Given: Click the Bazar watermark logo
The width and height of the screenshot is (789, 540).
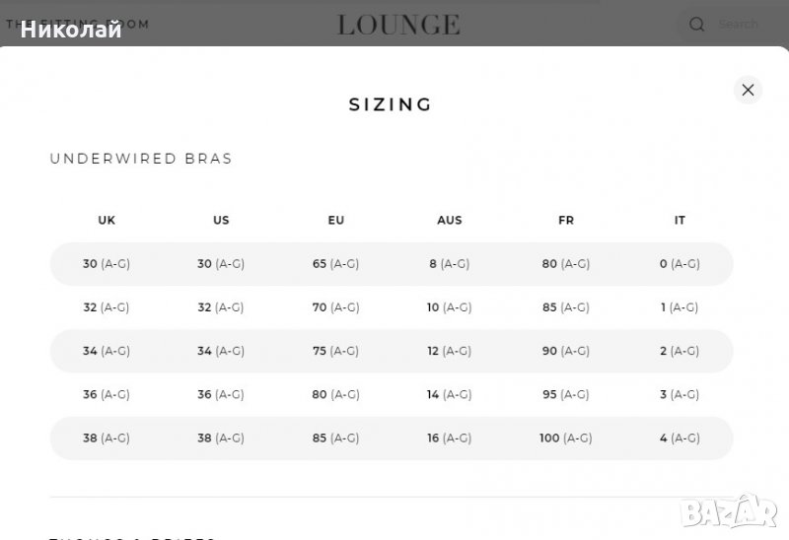Looking at the screenshot, I should point(740,510).
